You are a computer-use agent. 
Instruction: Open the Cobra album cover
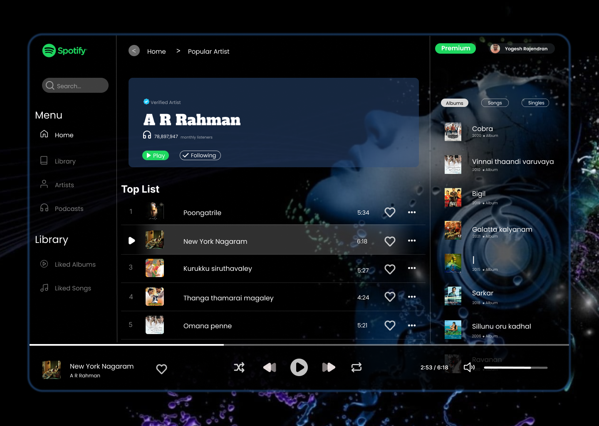pyautogui.click(x=453, y=132)
